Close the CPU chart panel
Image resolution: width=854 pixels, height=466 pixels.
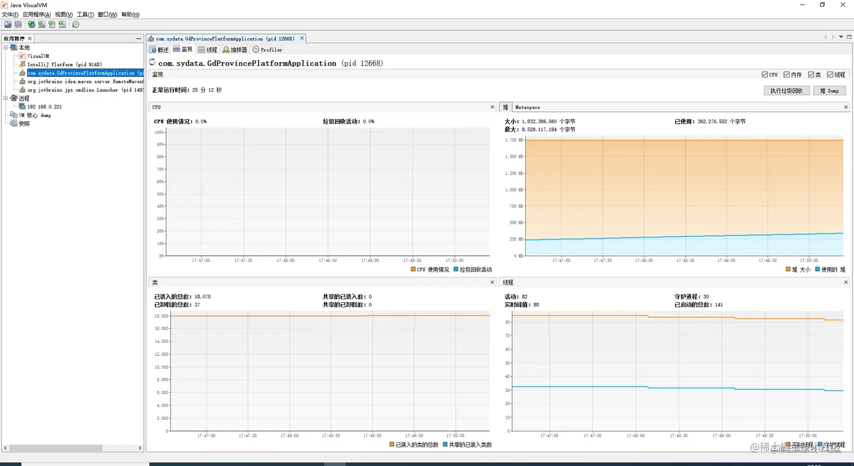[492, 107]
